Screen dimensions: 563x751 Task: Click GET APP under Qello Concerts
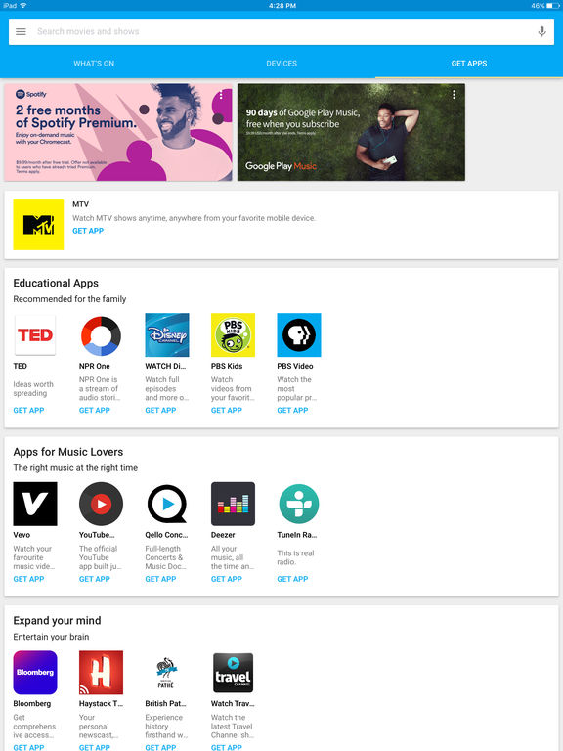160,579
